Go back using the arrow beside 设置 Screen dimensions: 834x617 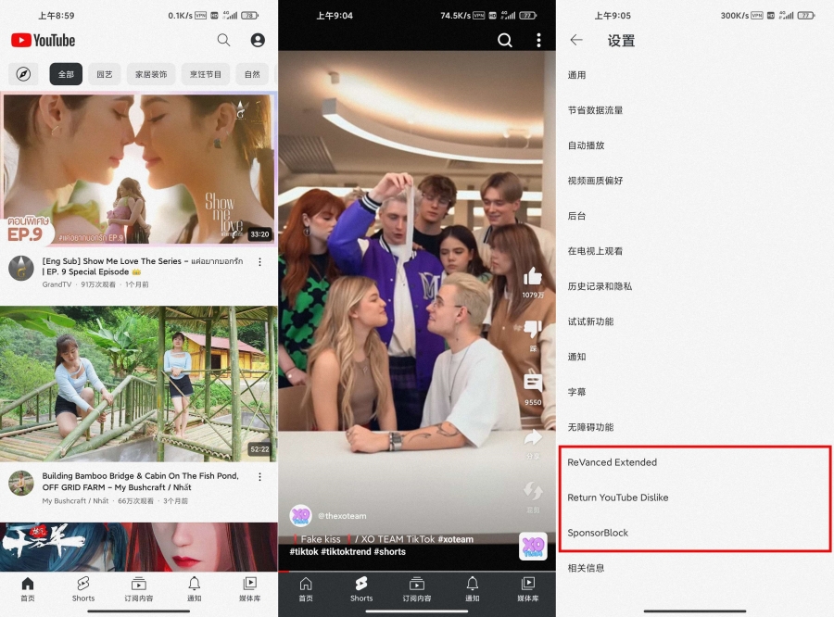576,41
